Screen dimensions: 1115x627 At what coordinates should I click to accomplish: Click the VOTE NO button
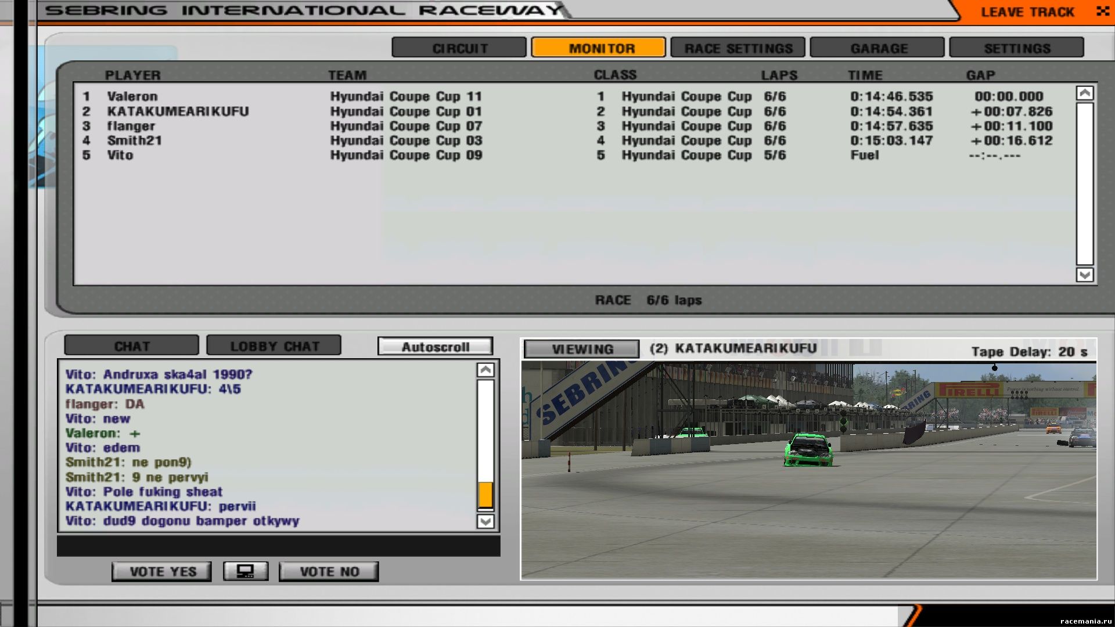329,571
